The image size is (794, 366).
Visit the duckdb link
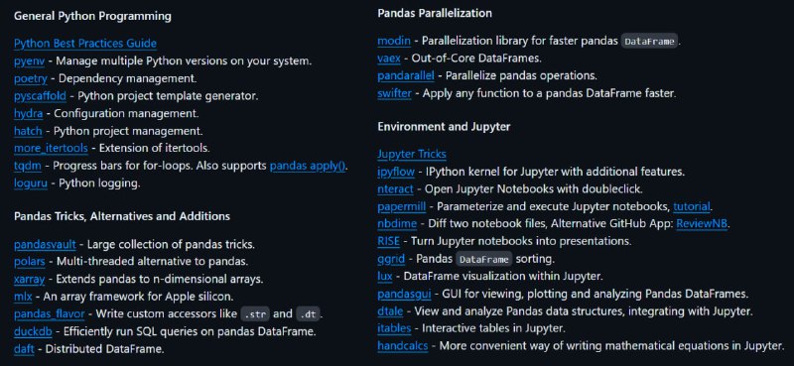[32, 331]
